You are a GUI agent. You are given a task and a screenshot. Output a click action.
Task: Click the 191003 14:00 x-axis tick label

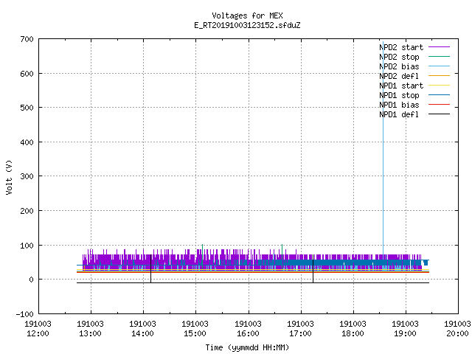tap(142, 329)
